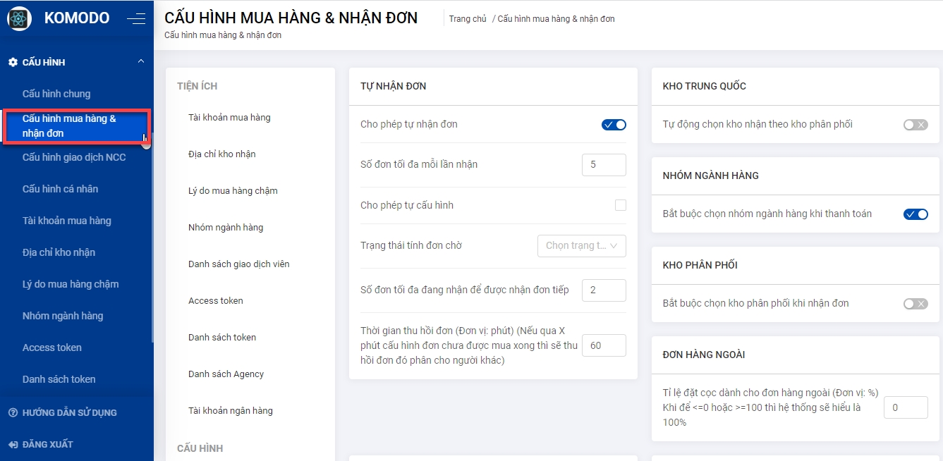Screen dimensions: 943x461
Task: Click the Hướng dẫn sử dụng help icon
Action: coord(13,412)
